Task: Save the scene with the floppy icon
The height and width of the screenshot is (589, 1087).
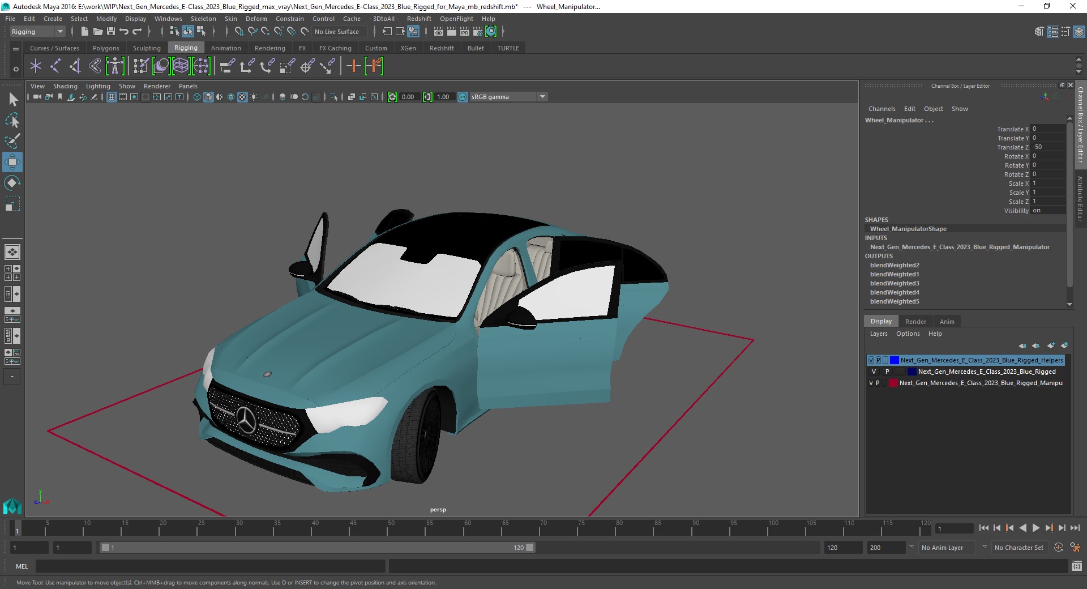Action: tap(111, 32)
